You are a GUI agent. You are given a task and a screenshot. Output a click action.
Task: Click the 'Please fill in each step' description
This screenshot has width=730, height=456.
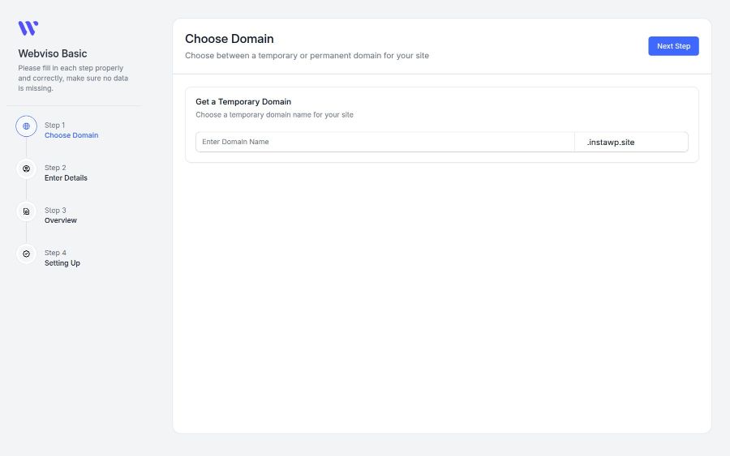pyautogui.click(x=73, y=78)
